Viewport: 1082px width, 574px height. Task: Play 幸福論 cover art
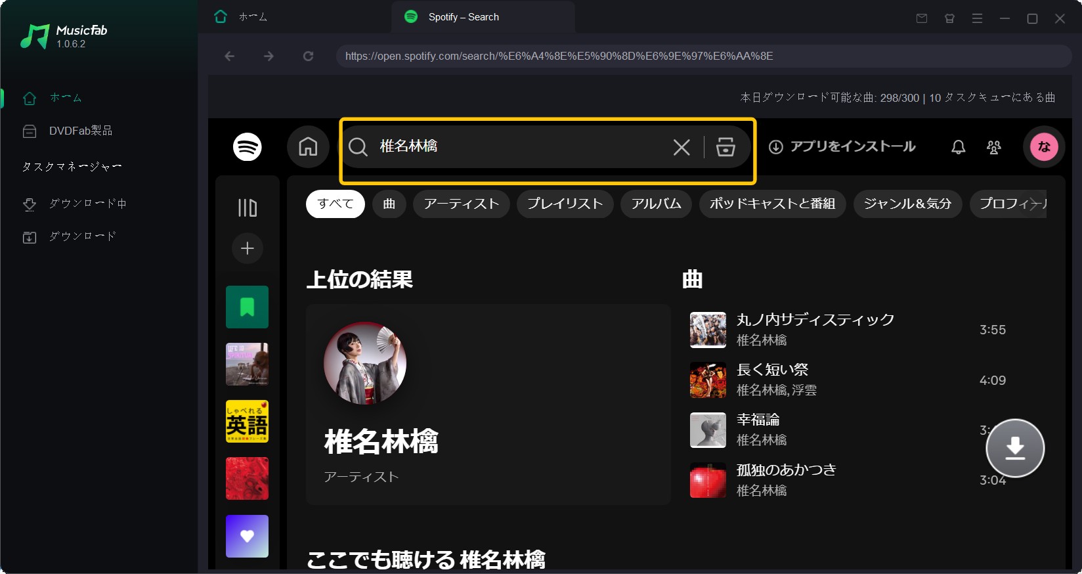[708, 430]
